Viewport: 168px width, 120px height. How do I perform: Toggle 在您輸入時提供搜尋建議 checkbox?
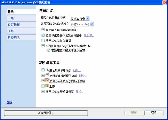(x=43, y=30)
